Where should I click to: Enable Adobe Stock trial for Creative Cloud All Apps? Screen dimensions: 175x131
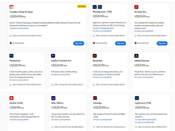click(x=11, y=36)
